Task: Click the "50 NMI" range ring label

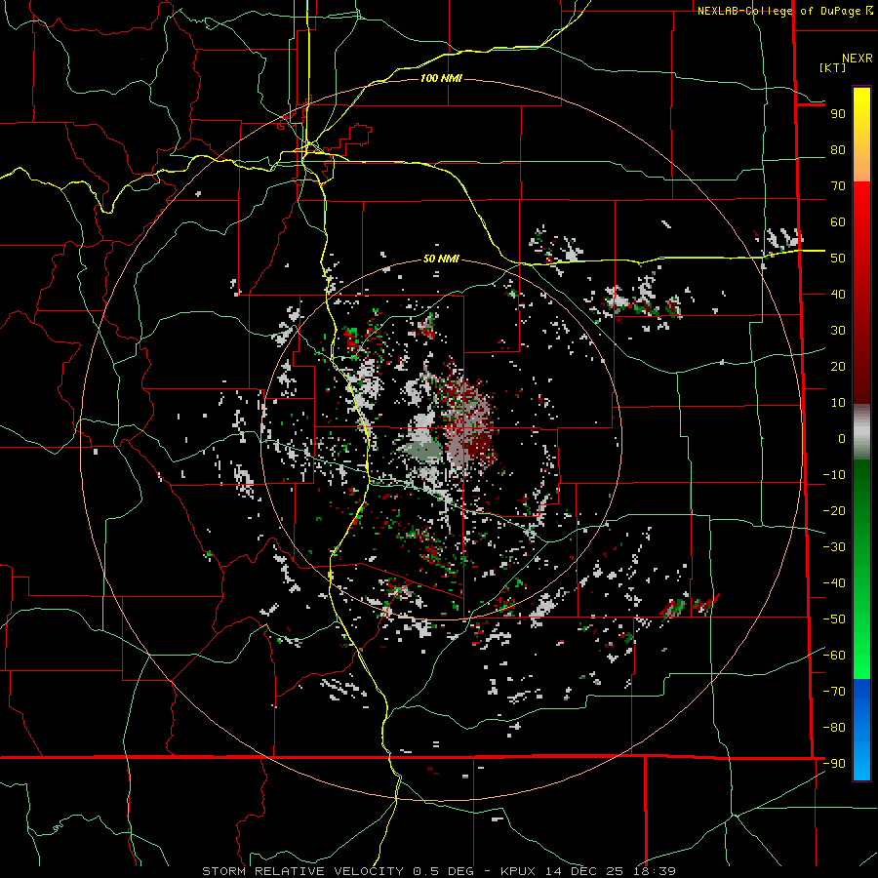Action: coord(441,259)
